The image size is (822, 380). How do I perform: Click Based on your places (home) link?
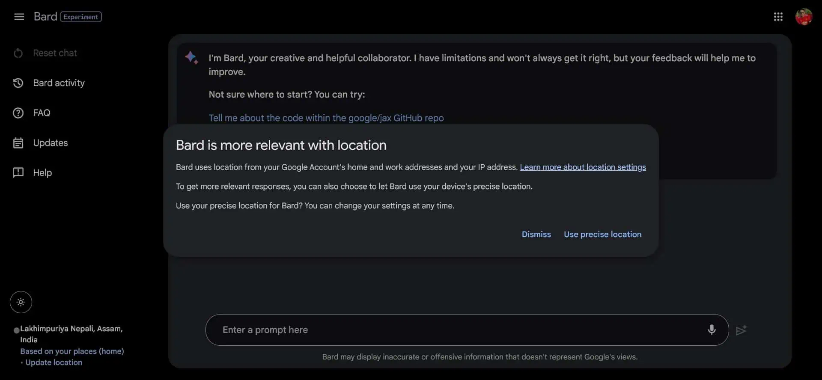[x=72, y=351]
